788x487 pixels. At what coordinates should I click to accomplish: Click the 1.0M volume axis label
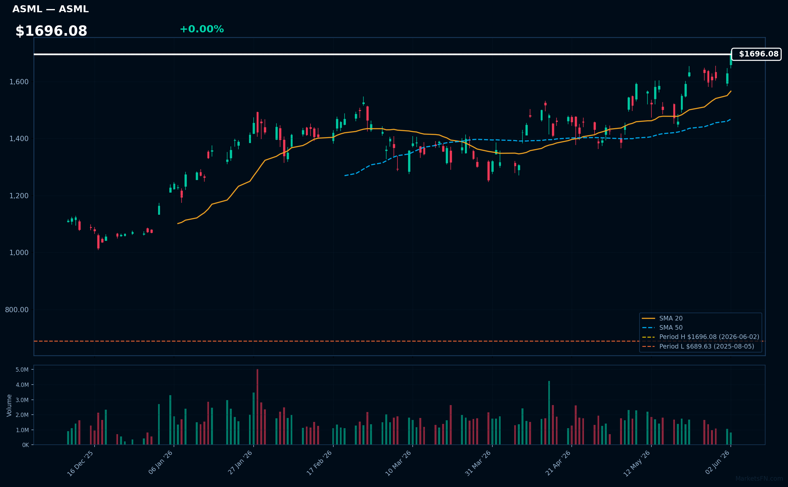(22, 430)
